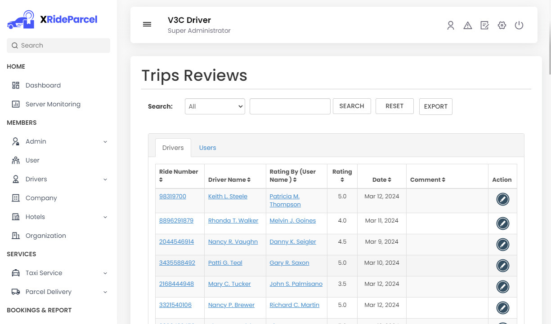This screenshot has width=551, height=324.
Task: Click the power logout icon
Action: tap(519, 26)
